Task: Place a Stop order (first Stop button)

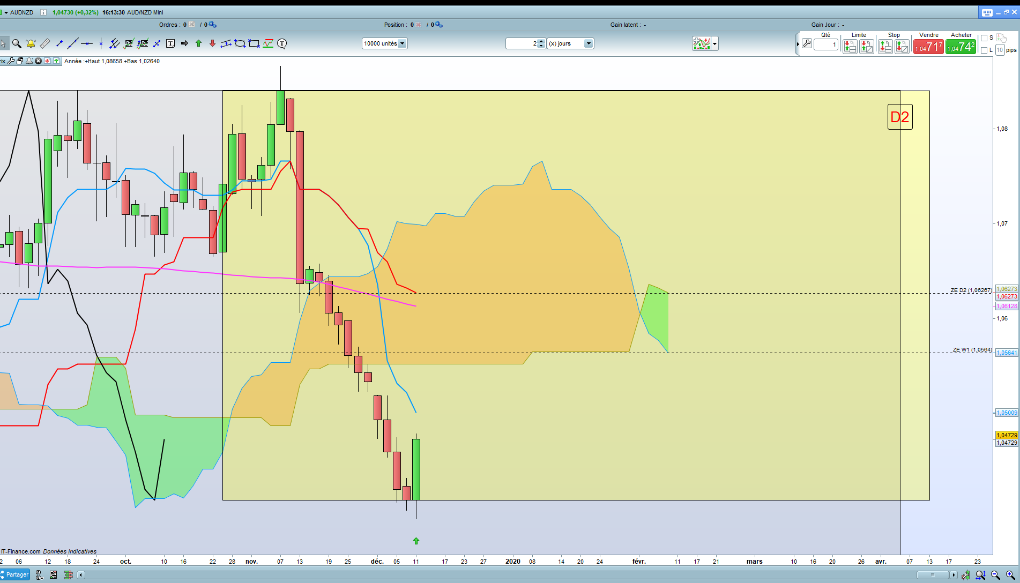Action: point(885,47)
